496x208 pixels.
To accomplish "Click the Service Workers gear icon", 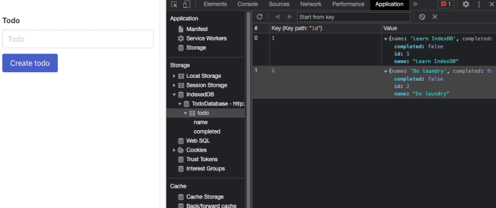I will coord(181,38).
